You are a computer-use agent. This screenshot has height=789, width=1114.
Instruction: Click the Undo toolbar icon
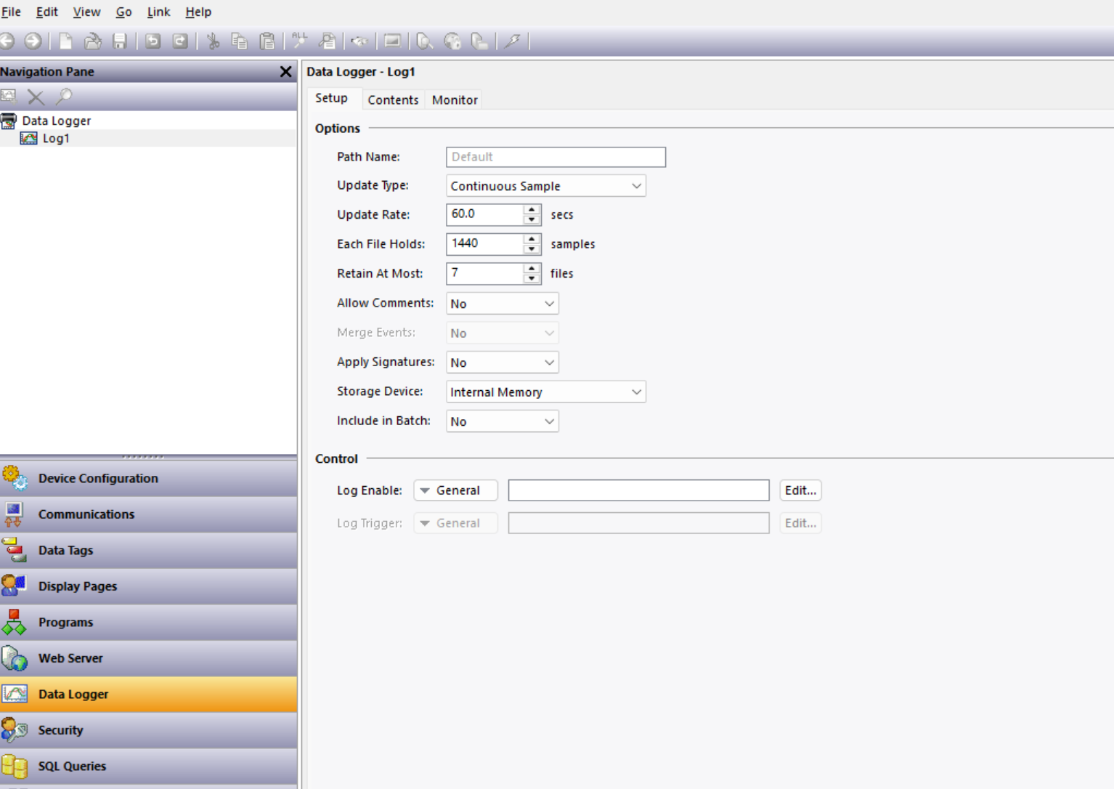click(x=153, y=41)
